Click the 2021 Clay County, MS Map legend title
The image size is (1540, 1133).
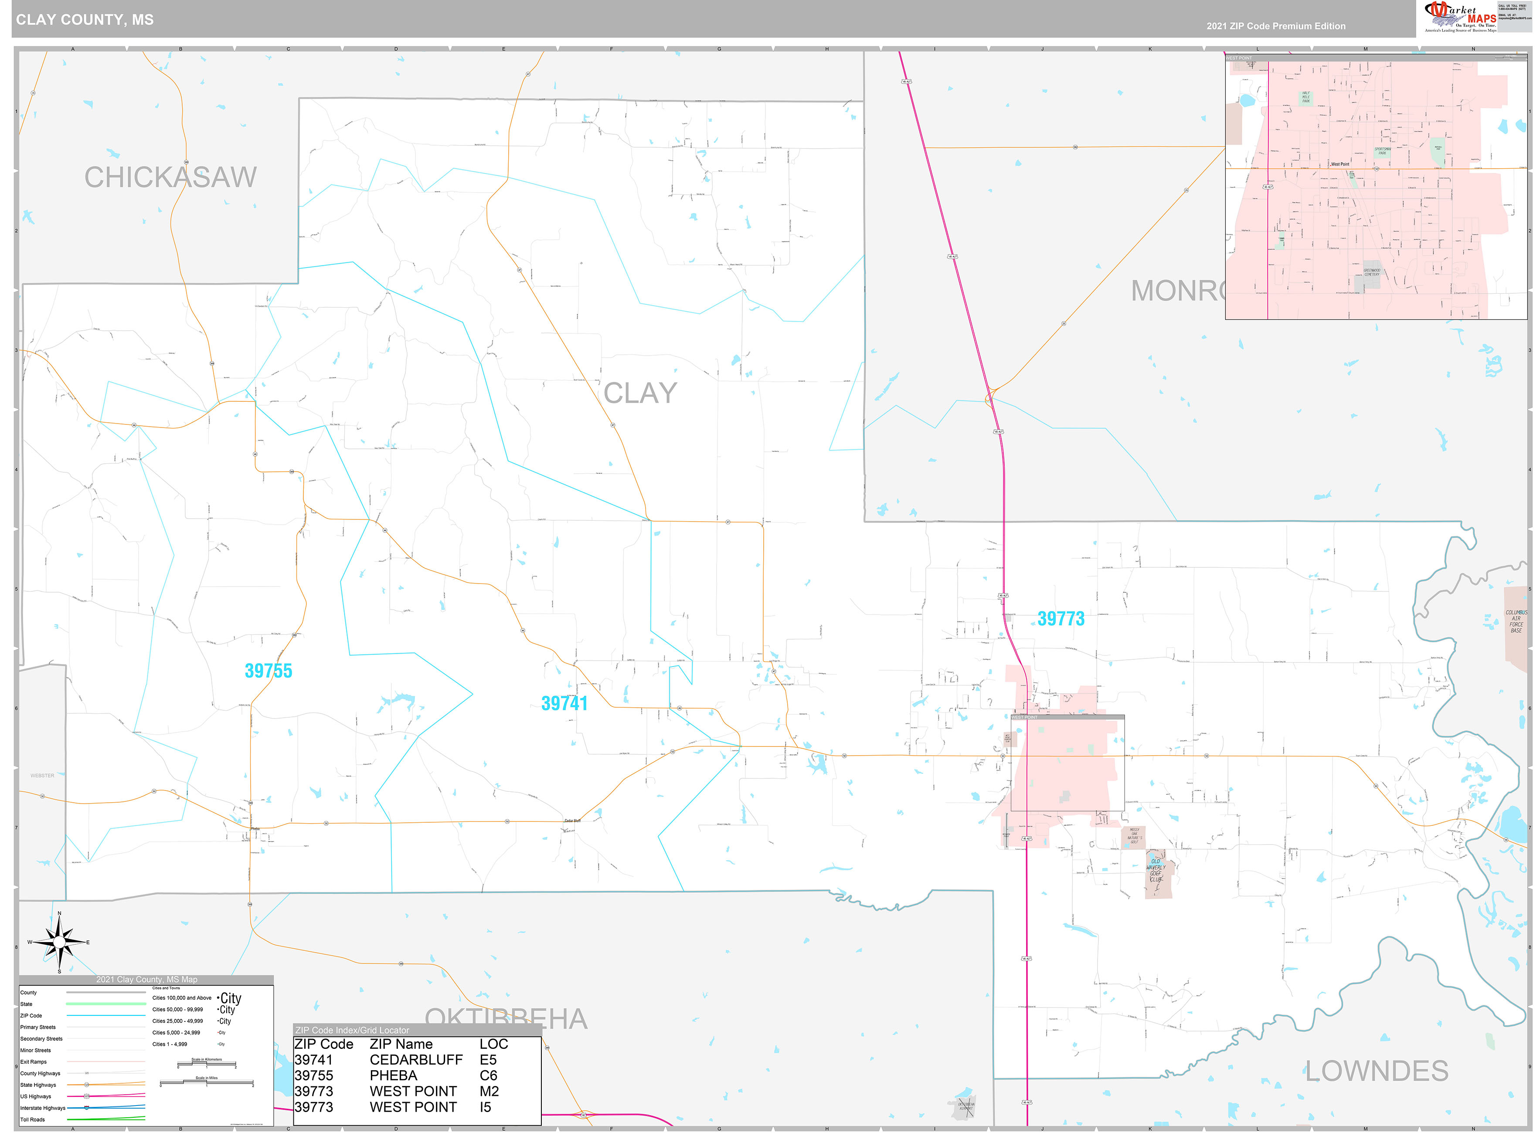(x=146, y=979)
